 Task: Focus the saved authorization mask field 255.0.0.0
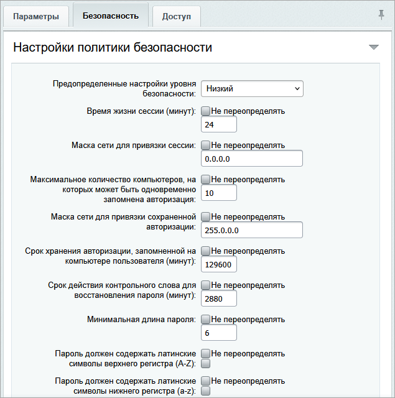point(252,231)
